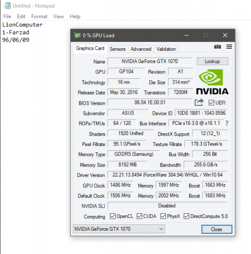Open Notepad File menu
Screen dimensions: 251x254
pos(7,16)
